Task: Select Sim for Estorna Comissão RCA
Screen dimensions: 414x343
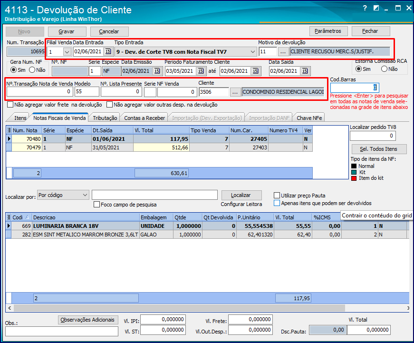Action: tap(358, 69)
